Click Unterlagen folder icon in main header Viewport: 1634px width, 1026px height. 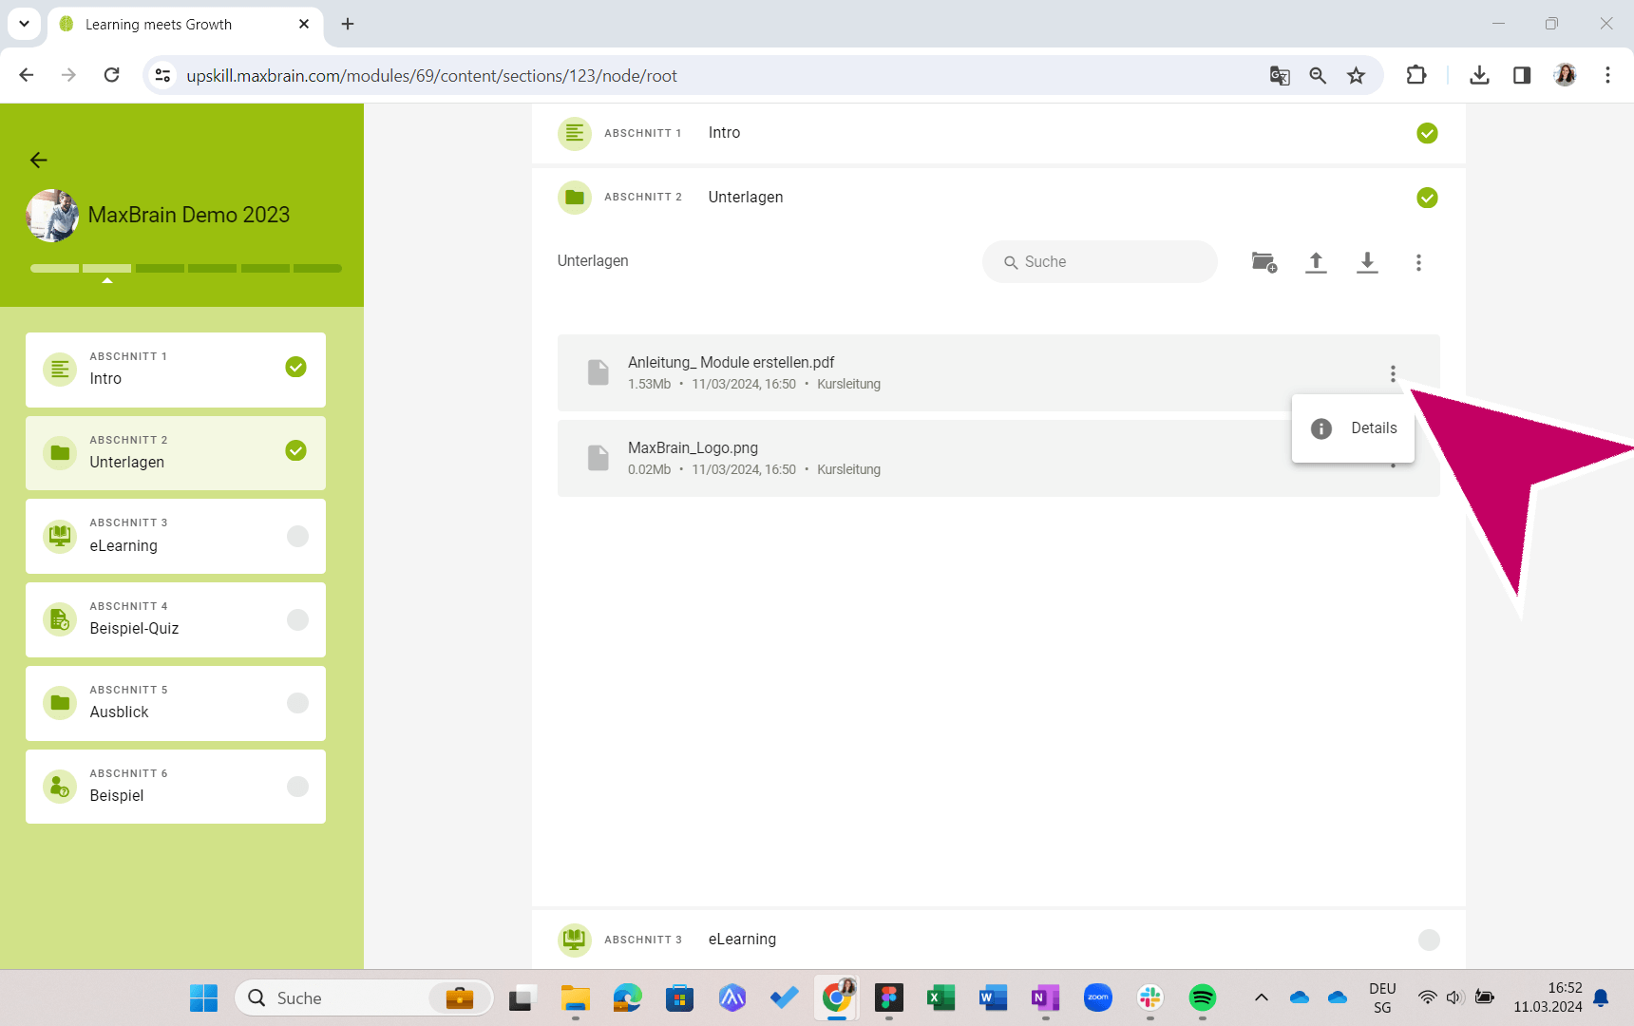pos(574,198)
